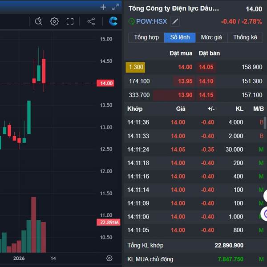This screenshot has width=267, height=267.
Task: Select the Sổ lệnh tab
Action: pos(180,37)
